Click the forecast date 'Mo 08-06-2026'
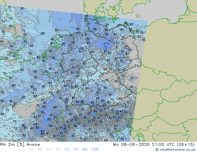 [x=131, y=145]
